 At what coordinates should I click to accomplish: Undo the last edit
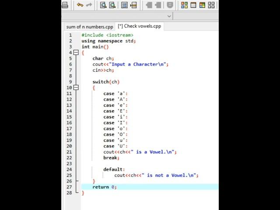(80, 5)
